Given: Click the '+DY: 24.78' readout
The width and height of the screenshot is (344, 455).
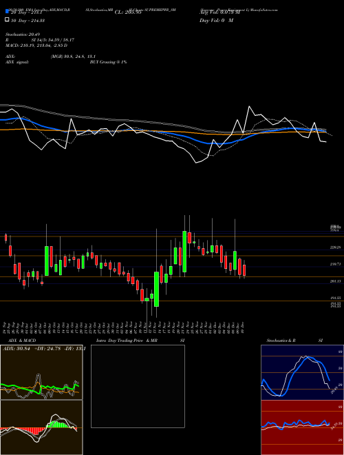Looking at the screenshot, I should point(47,349).
